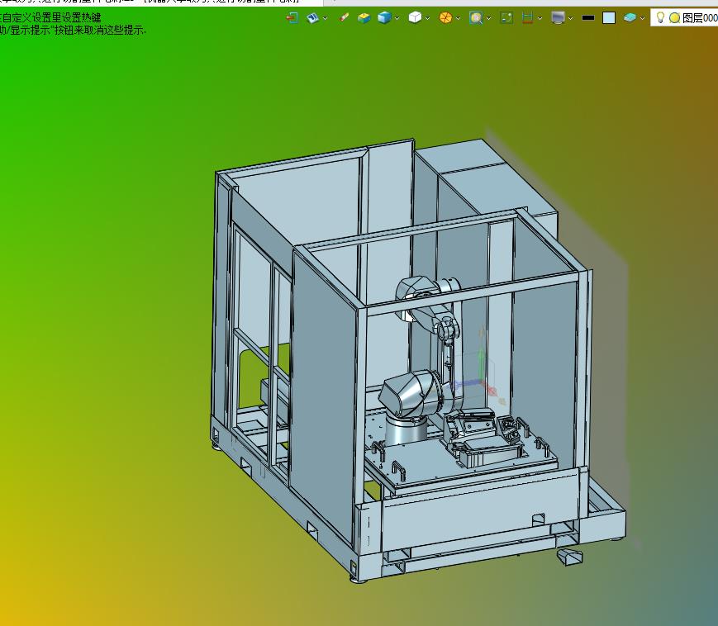Click the orange sphere render icon

tap(445, 17)
